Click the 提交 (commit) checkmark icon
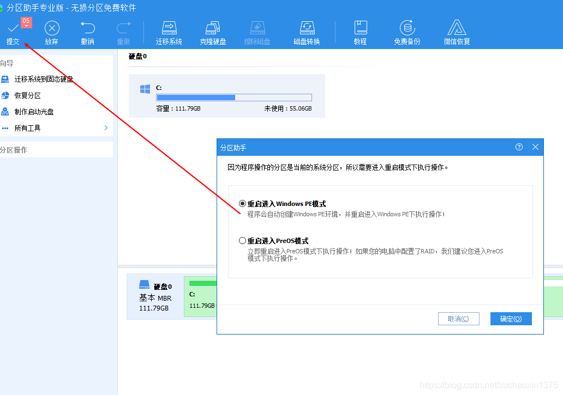 (x=13, y=28)
